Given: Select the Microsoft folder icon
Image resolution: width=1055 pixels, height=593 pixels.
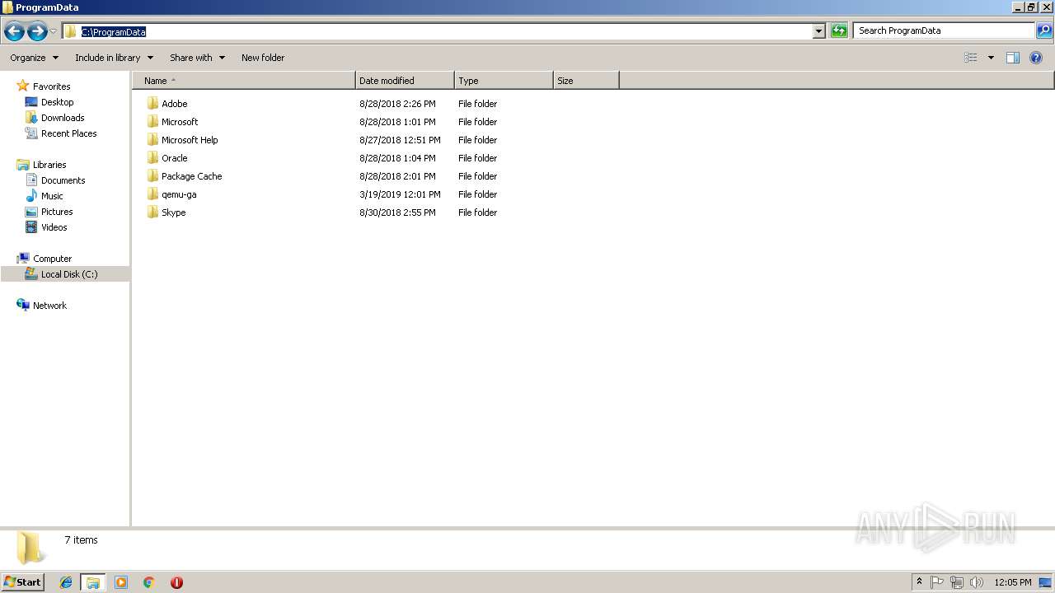Looking at the screenshot, I should tap(152, 122).
